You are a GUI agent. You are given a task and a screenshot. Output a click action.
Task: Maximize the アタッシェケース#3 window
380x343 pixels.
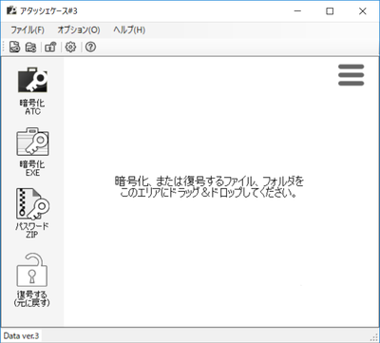click(330, 11)
